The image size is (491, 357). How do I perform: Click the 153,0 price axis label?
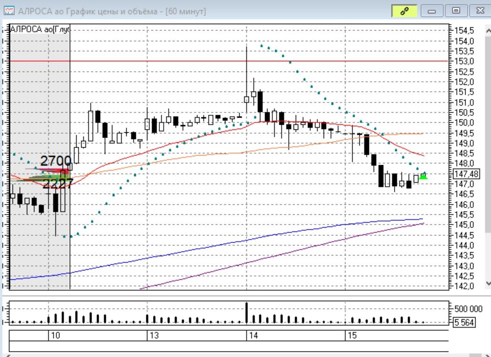464,61
